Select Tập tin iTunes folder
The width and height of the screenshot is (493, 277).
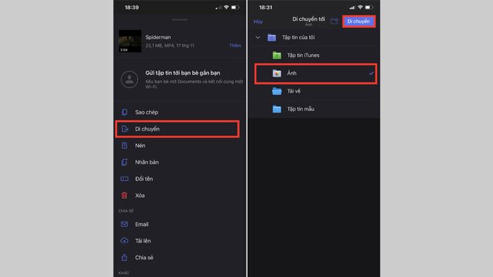point(314,56)
